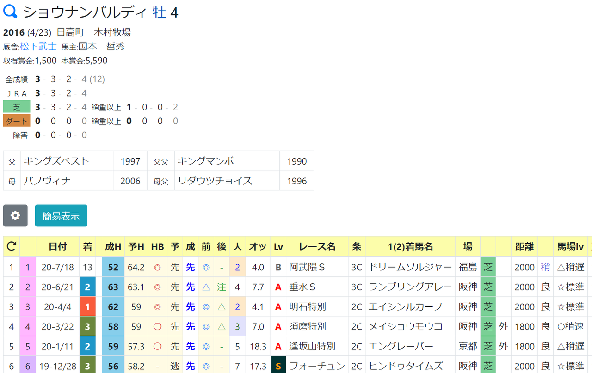Viewport: 592px width, 373px height.
Task: Click date cell 19-12/28
Action: point(58,367)
